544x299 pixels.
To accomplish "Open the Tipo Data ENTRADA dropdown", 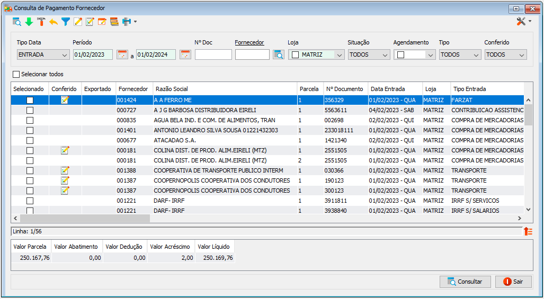I will (43, 55).
